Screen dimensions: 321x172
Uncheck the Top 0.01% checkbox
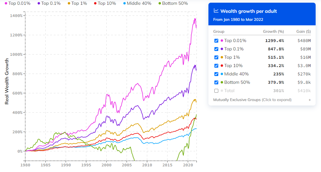pyautogui.click(x=216, y=40)
